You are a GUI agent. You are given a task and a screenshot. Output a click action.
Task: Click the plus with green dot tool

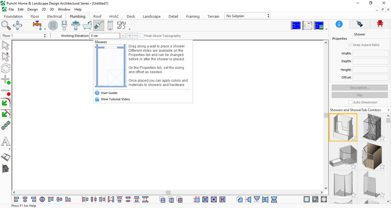(x=6, y=80)
